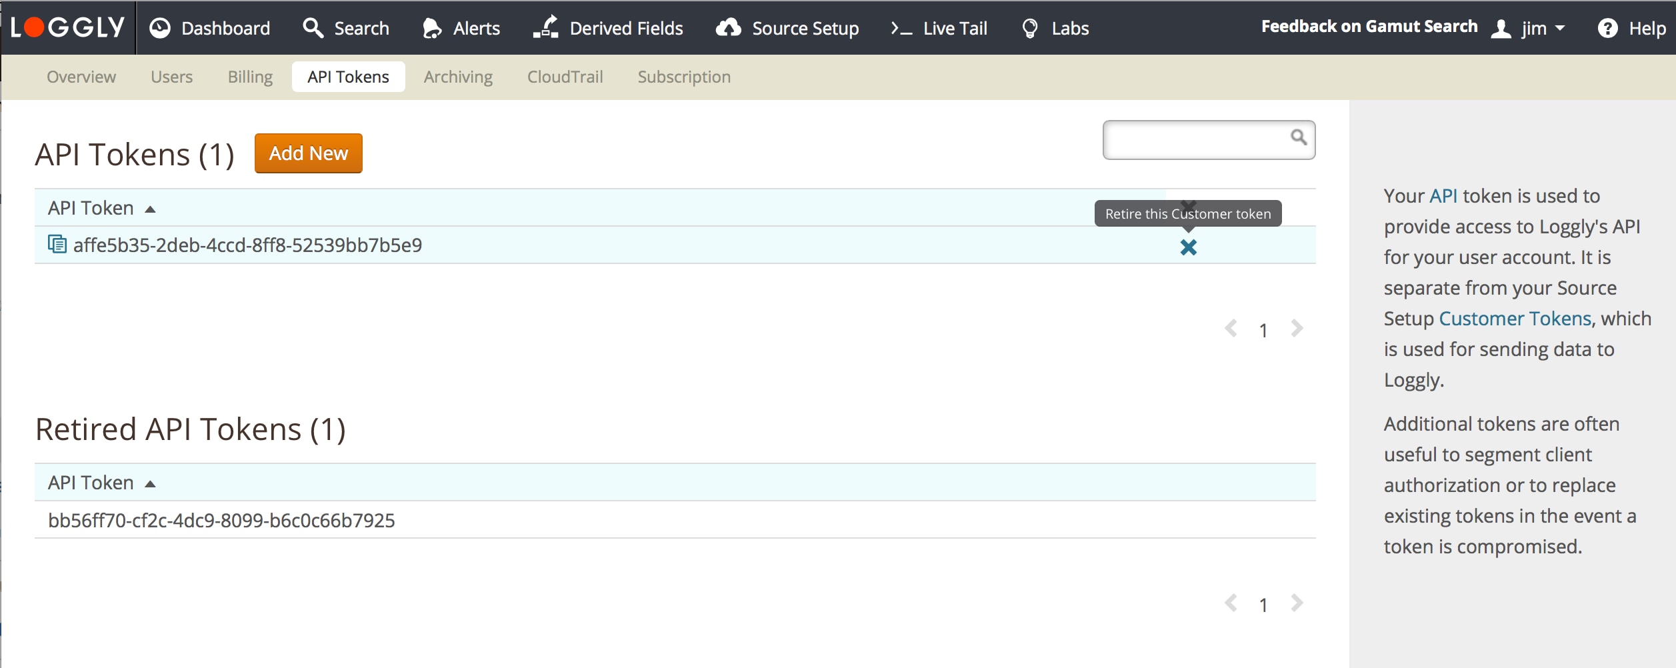Click the Loggly logo
The height and width of the screenshot is (668, 1676).
point(68,27)
